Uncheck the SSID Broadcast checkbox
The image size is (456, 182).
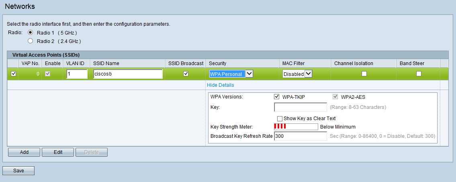tap(186, 74)
